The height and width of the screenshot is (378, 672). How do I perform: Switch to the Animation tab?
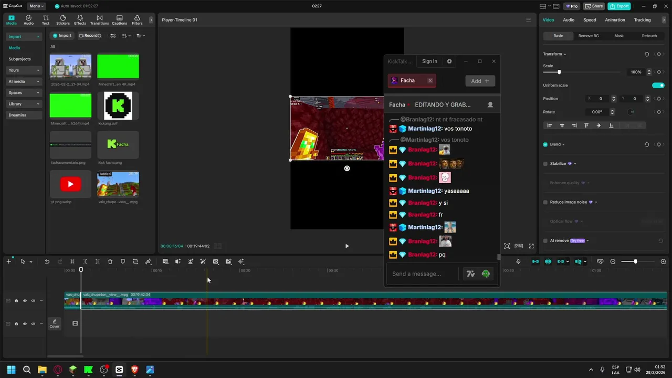[615, 20]
